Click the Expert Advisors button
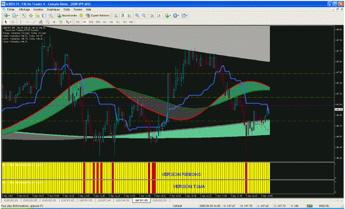Viewport: 345px width, 209px height. pos(98,15)
